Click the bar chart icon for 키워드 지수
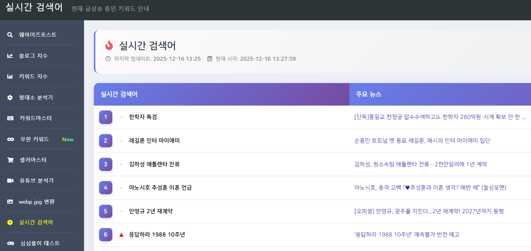The height and width of the screenshot is (251, 531). [10, 76]
